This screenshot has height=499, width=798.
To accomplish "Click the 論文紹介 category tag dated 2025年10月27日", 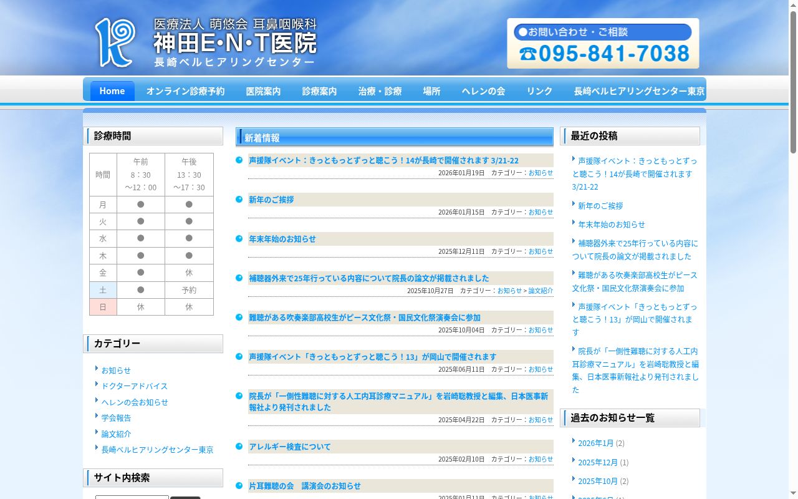I will click(541, 291).
